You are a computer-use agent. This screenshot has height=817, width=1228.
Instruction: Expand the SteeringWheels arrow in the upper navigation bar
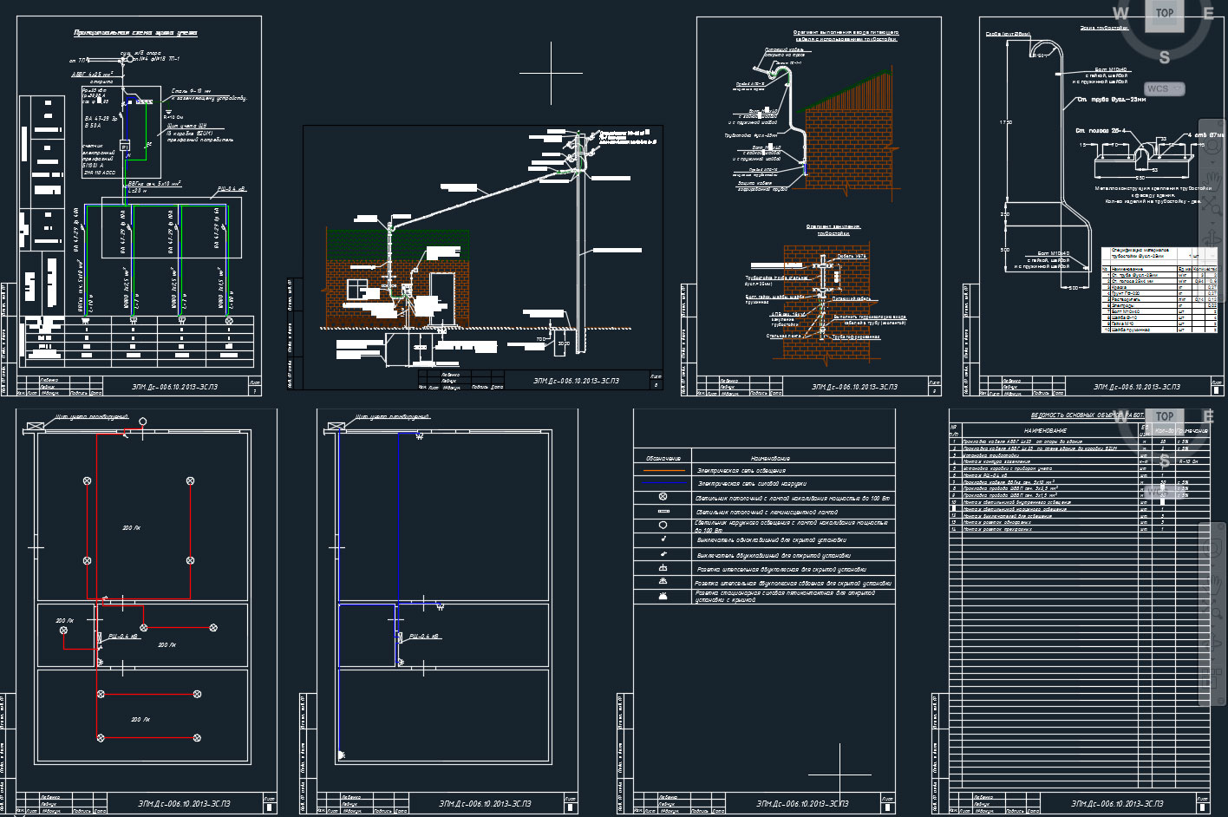1212,161
